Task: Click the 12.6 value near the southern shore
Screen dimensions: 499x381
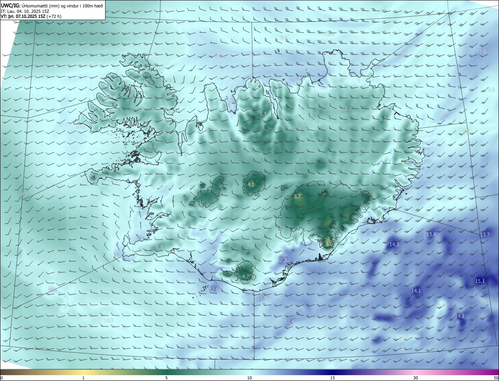Action: pos(214,290)
